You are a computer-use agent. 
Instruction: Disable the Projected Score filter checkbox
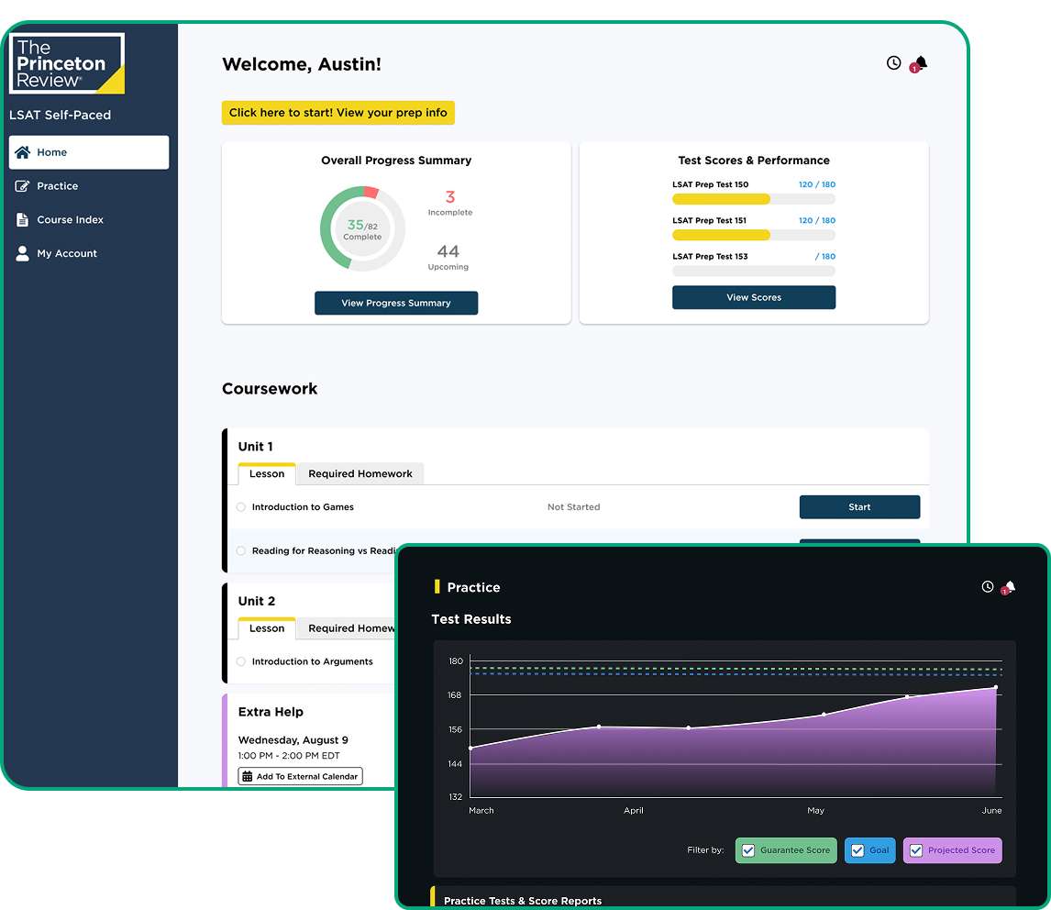coord(916,850)
